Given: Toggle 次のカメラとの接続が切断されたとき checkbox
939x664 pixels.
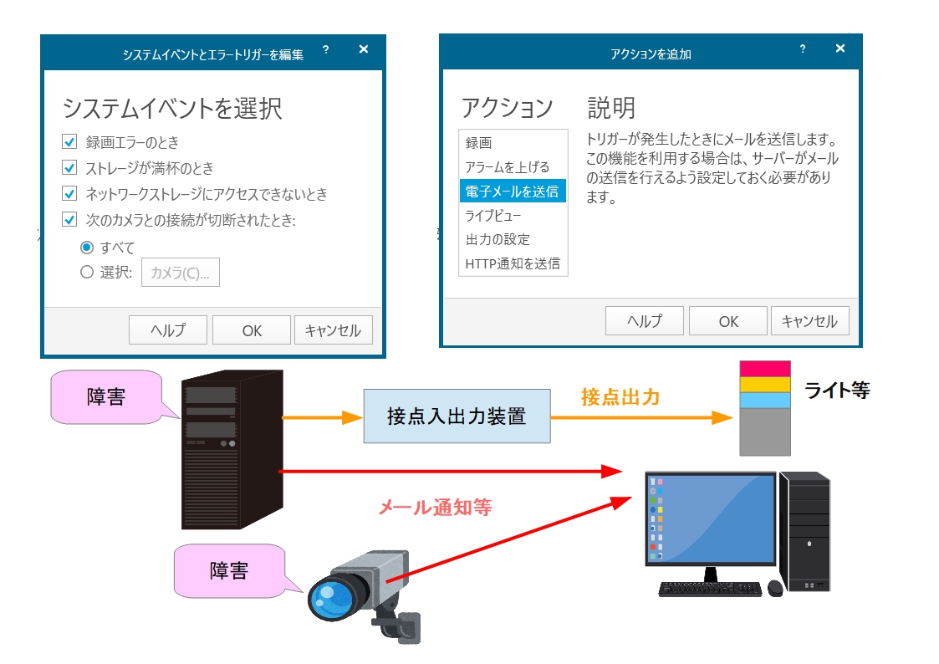Looking at the screenshot, I should click(x=69, y=219).
